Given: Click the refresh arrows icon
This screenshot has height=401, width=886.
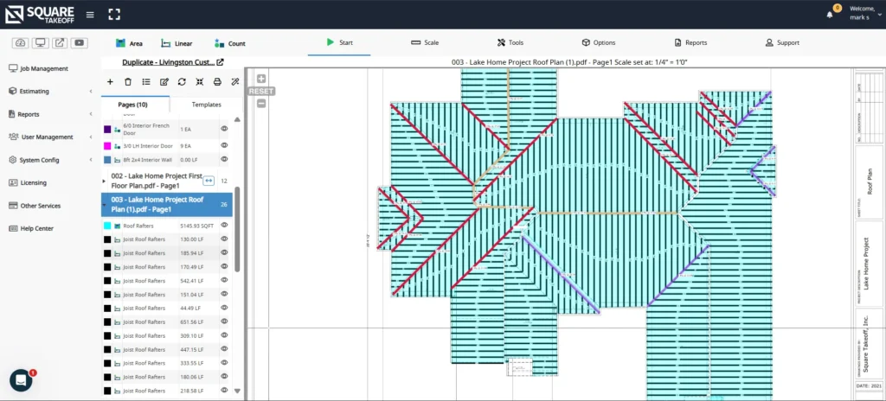Looking at the screenshot, I should pos(182,82).
